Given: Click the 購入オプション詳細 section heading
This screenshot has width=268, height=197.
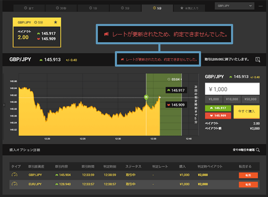Looking at the screenshot, I should click(25, 150).
